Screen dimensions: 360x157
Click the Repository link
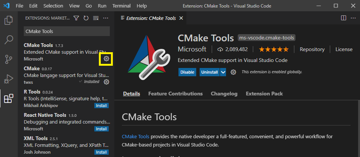click(312, 49)
